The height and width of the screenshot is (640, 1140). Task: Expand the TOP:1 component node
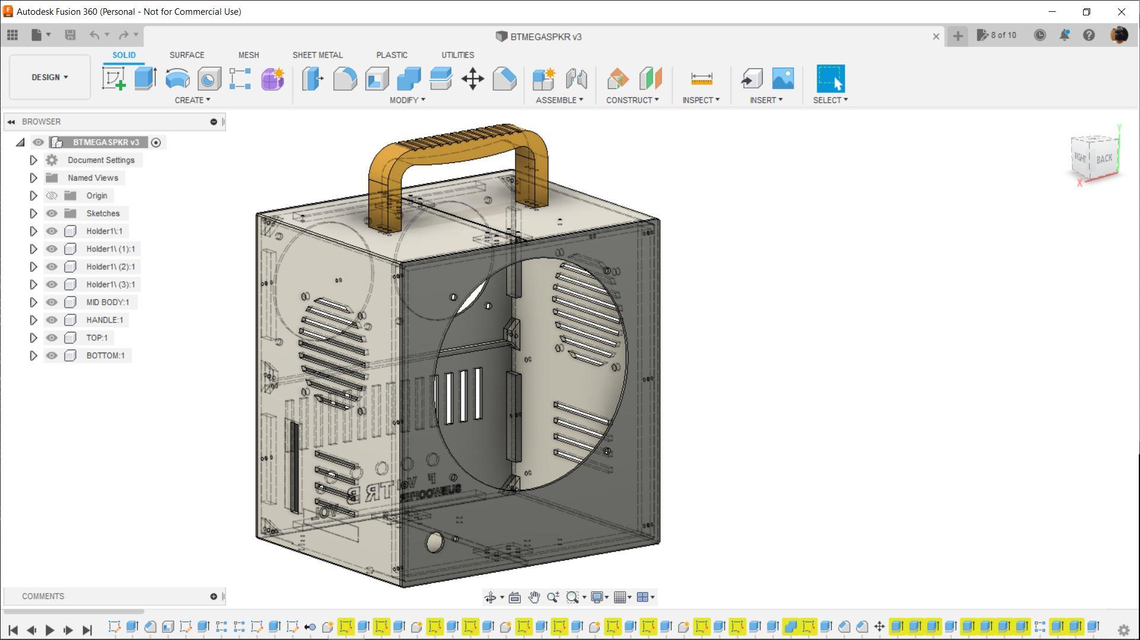tap(33, 338)
